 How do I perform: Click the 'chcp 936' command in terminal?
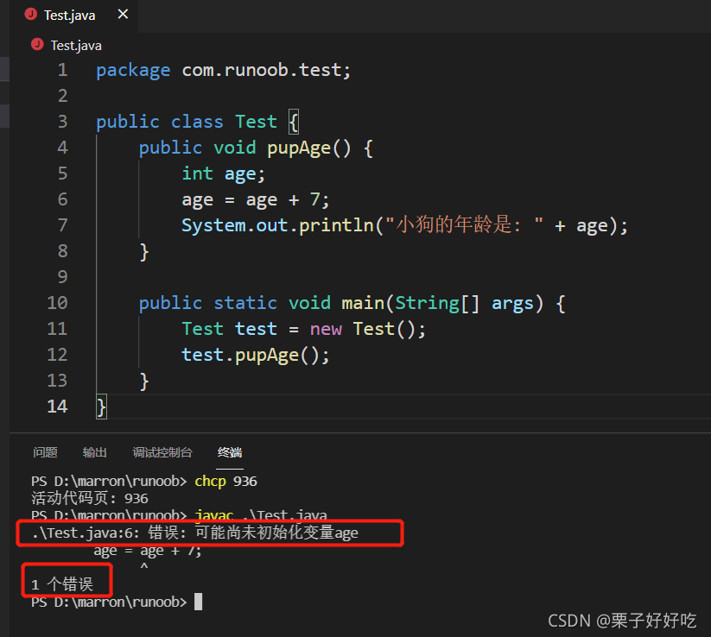click(x=225, y=481)
